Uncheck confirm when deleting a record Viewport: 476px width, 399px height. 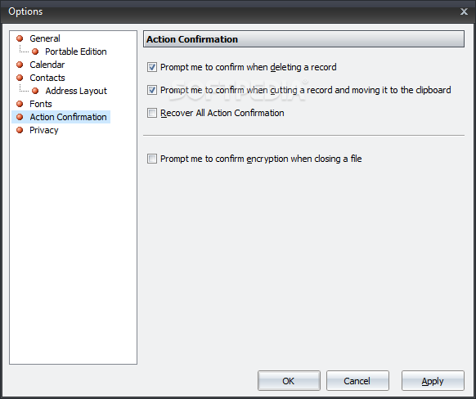152,67
